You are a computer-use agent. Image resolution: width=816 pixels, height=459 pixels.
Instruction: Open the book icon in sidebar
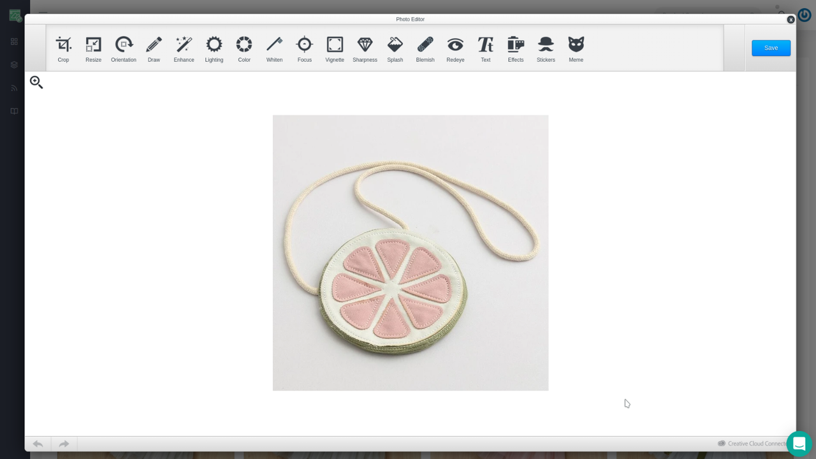tap(14, 111)
